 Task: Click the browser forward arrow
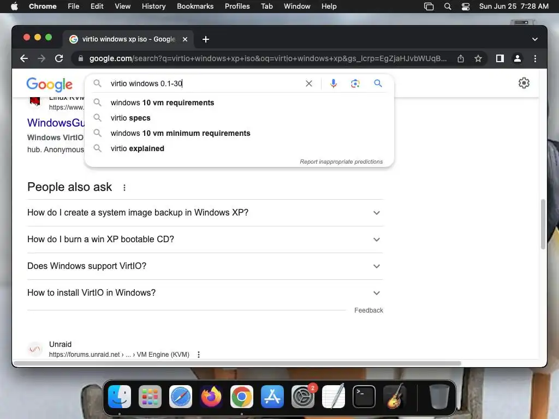pos(41,58)
